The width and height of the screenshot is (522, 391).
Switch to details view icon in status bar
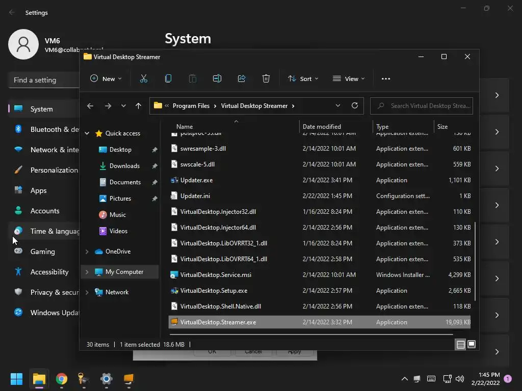460,345
